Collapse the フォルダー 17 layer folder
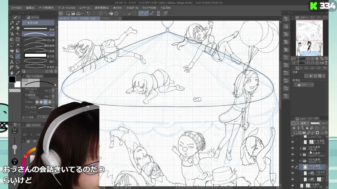This screenshot has width=337, height=189. (300, 161)
